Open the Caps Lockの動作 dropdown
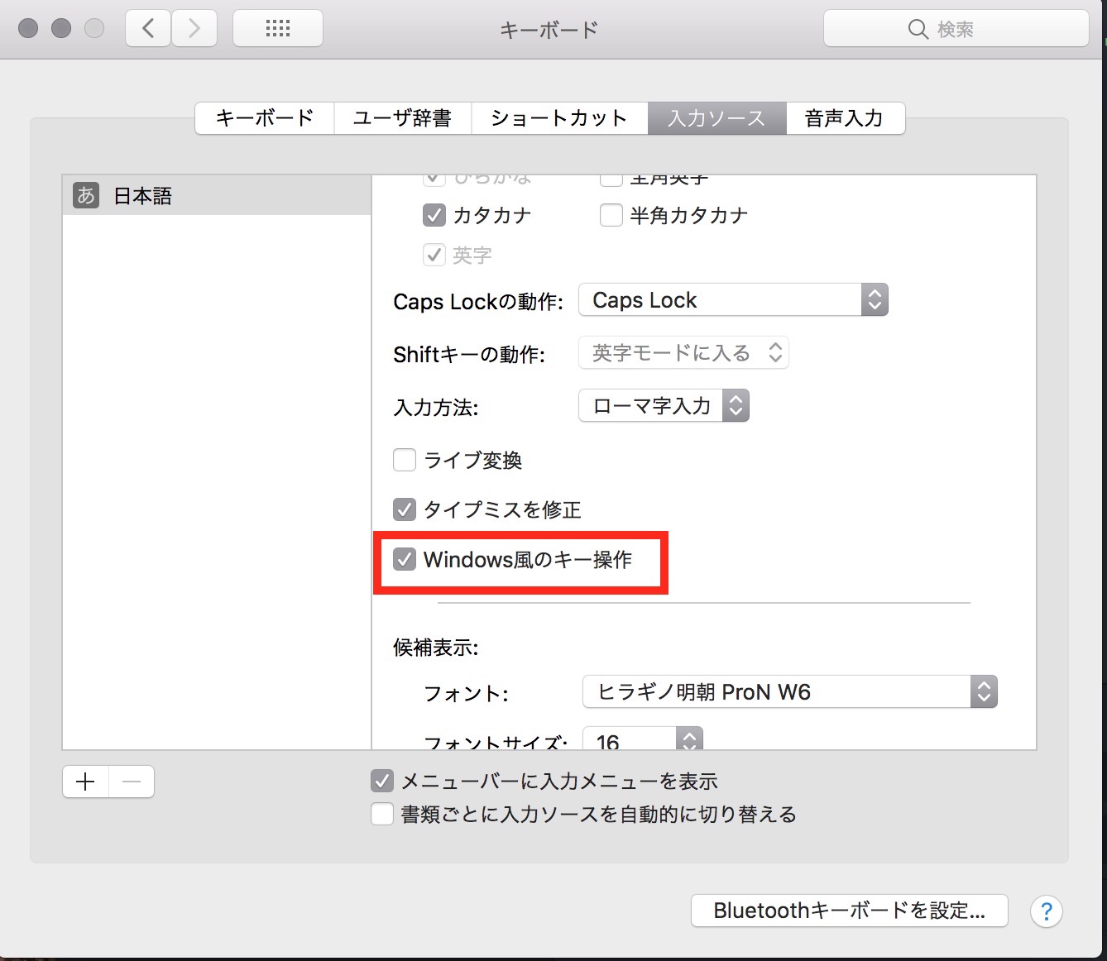This screenshot has width=1107, height=961. click(733, 299)
